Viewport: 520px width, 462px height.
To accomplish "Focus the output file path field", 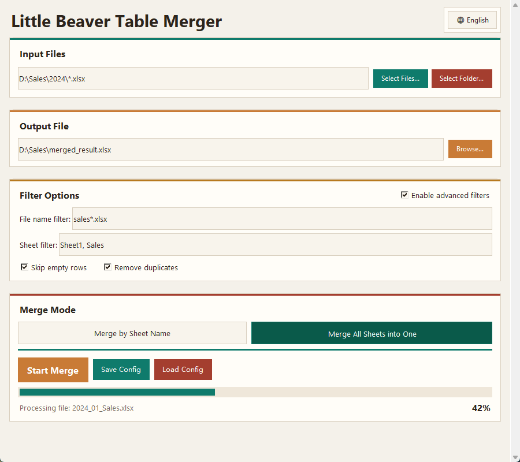I will pos(231,150).
